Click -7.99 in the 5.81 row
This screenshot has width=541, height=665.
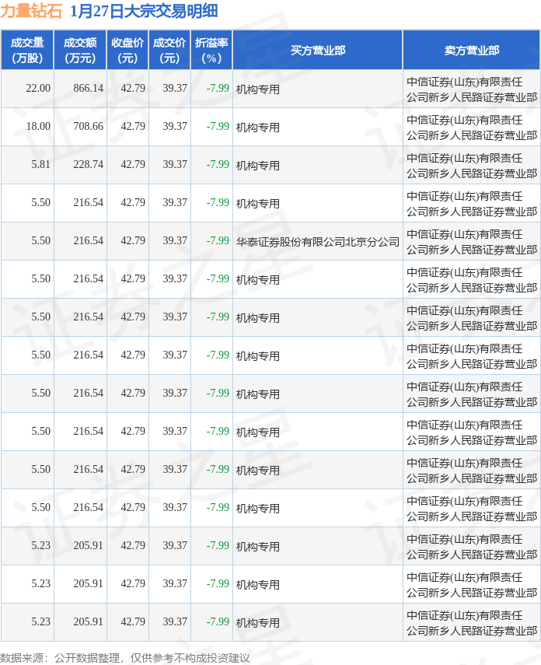coord(218,165)
